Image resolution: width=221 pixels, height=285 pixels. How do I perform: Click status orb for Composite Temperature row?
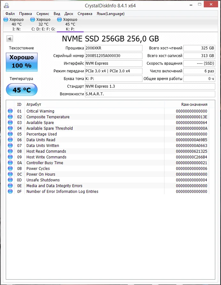tap(10, 117)
